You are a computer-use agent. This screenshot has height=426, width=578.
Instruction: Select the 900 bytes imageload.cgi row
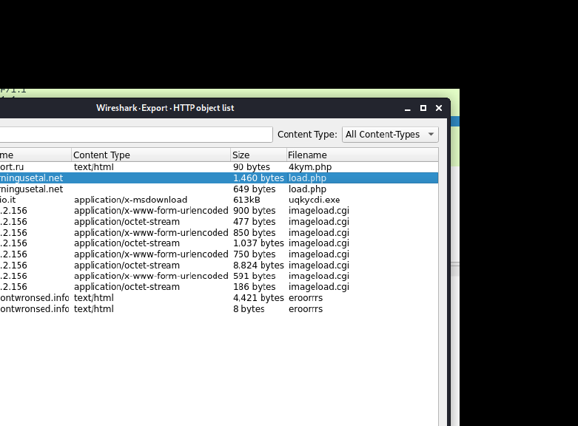click(219, 211)
